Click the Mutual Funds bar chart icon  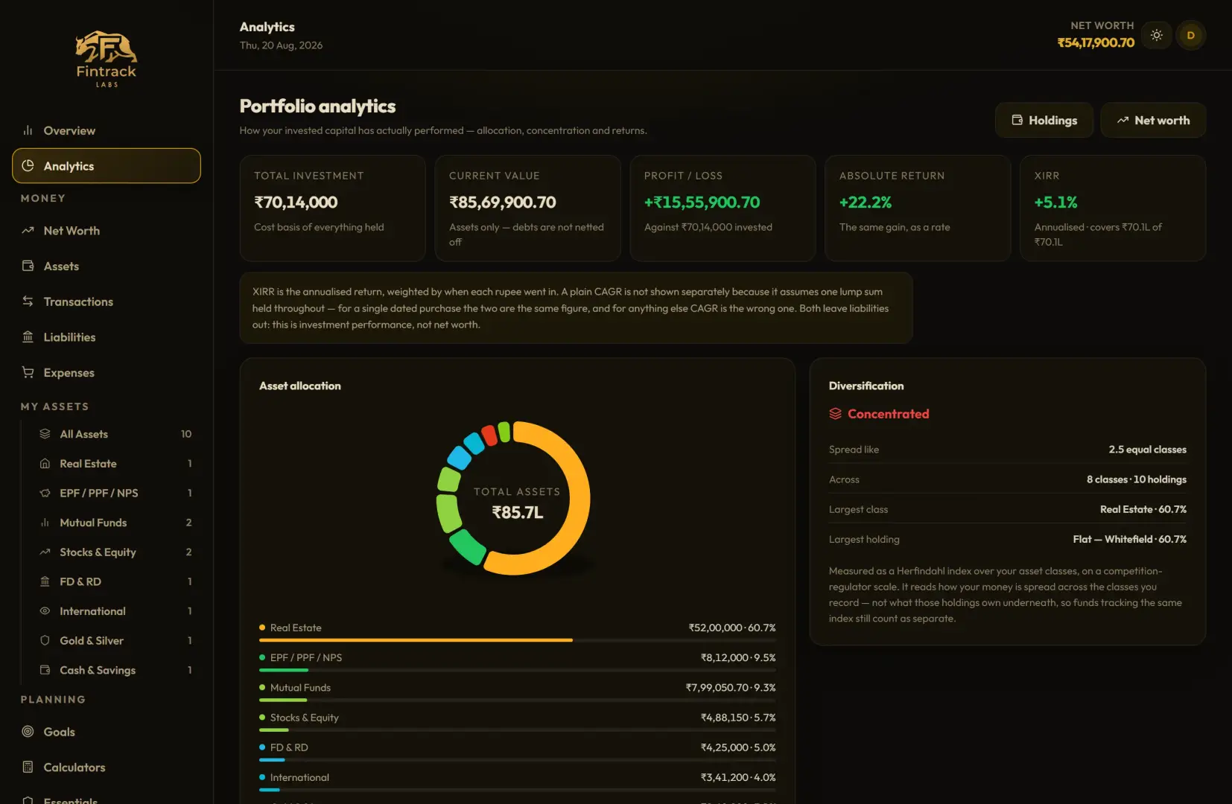point(45,523)
